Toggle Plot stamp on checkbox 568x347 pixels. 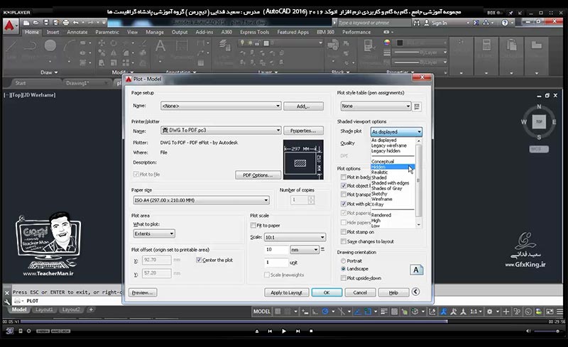344,232
